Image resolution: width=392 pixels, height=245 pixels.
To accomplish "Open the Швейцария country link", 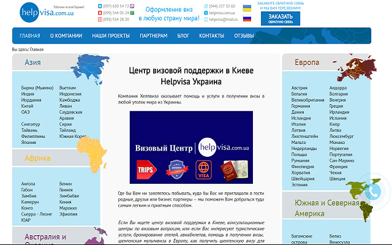I will pos(303,179).
